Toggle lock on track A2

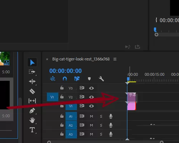pyautogui.click(x=62, y=125)
